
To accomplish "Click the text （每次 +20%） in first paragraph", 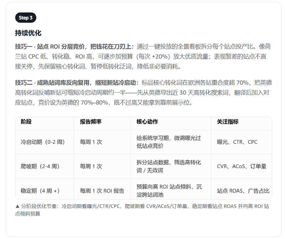I will (153, 57).
